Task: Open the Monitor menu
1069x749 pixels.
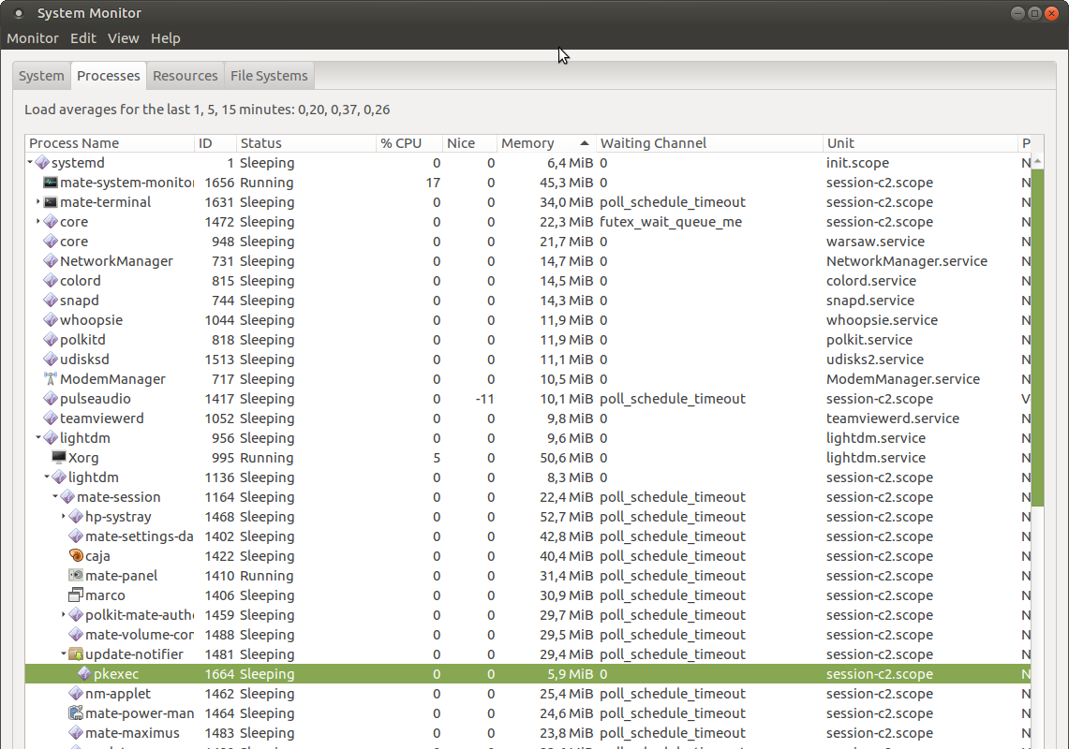Action: (x=33, y=38)
